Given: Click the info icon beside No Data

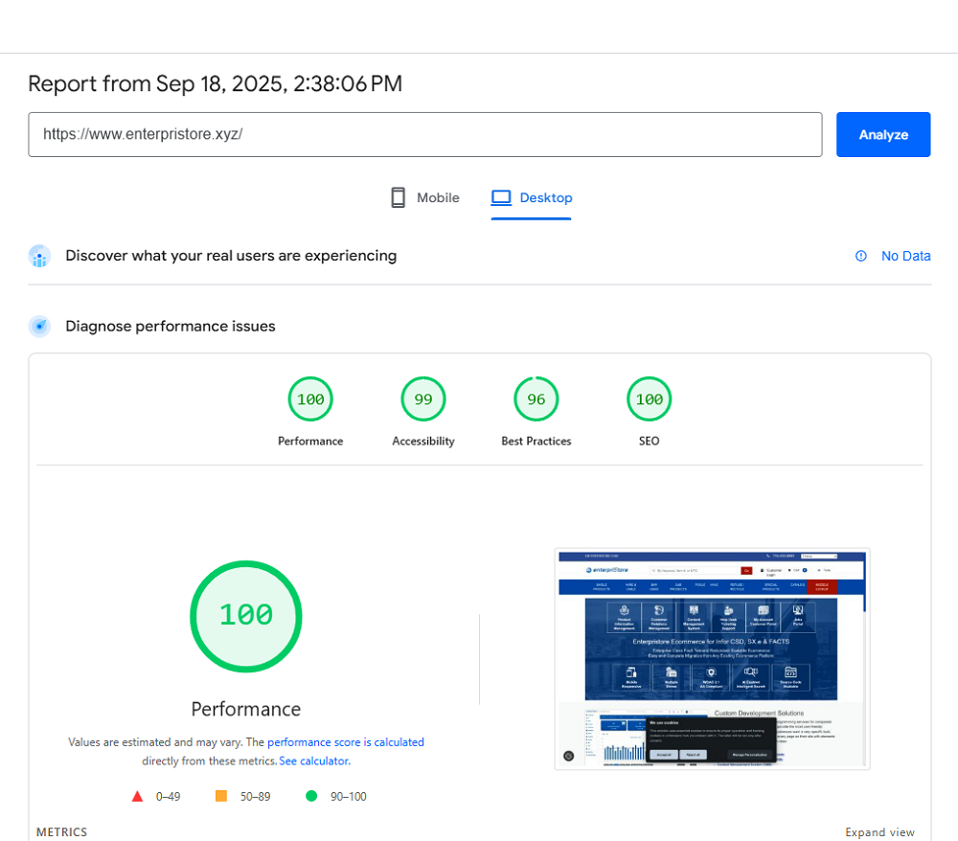Looking at the screenshot, I should (860, 256).
